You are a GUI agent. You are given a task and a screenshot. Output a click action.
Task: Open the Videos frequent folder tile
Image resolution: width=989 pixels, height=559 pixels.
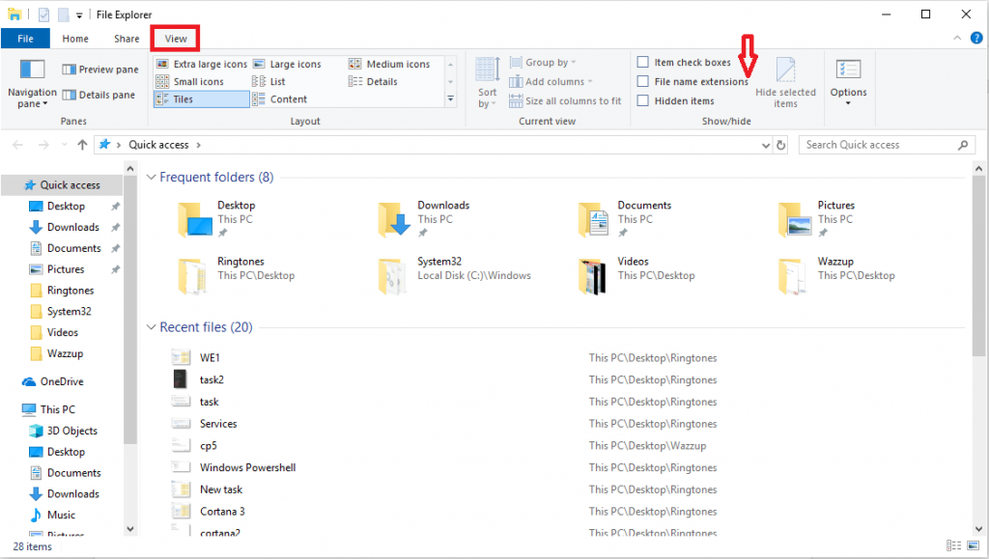636,275
